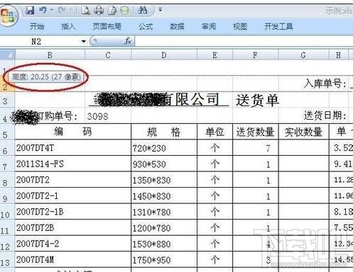Switch to the 开始 ribbon tab
This screenshot has width=353, height=272.
(x=37, y=26)
